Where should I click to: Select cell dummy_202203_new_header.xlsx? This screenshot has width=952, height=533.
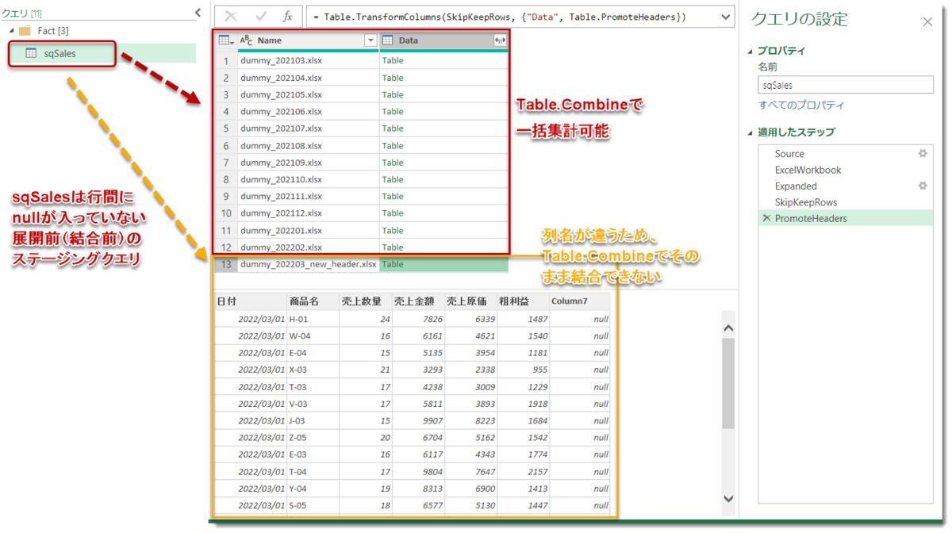pos(308,264)
